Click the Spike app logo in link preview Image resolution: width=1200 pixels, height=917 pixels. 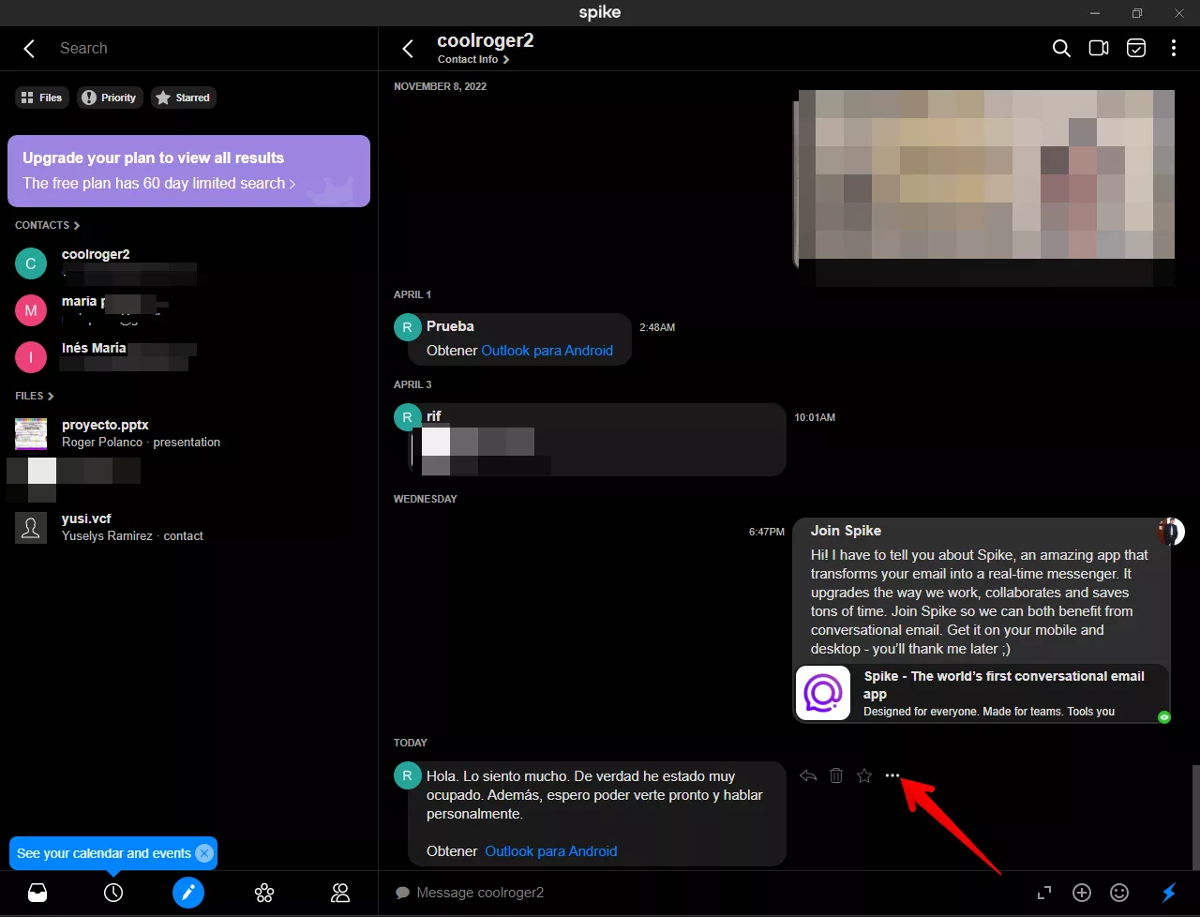(x=822, y=694)
